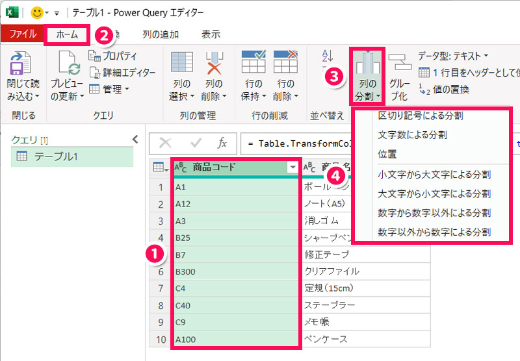Click the fx formula icon

pos(222,143)
